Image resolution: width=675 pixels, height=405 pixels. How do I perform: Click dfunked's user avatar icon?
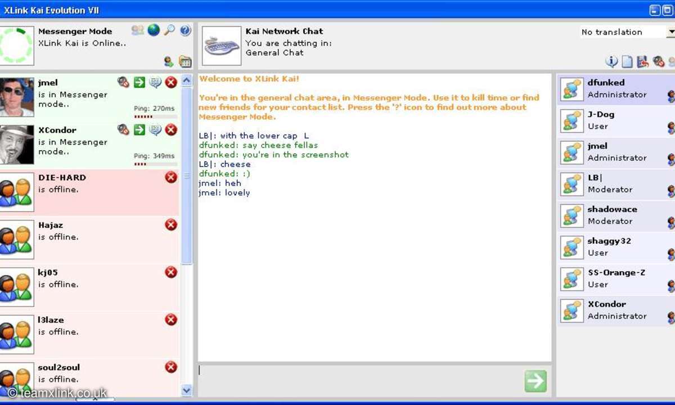click(x=573, y=89)
